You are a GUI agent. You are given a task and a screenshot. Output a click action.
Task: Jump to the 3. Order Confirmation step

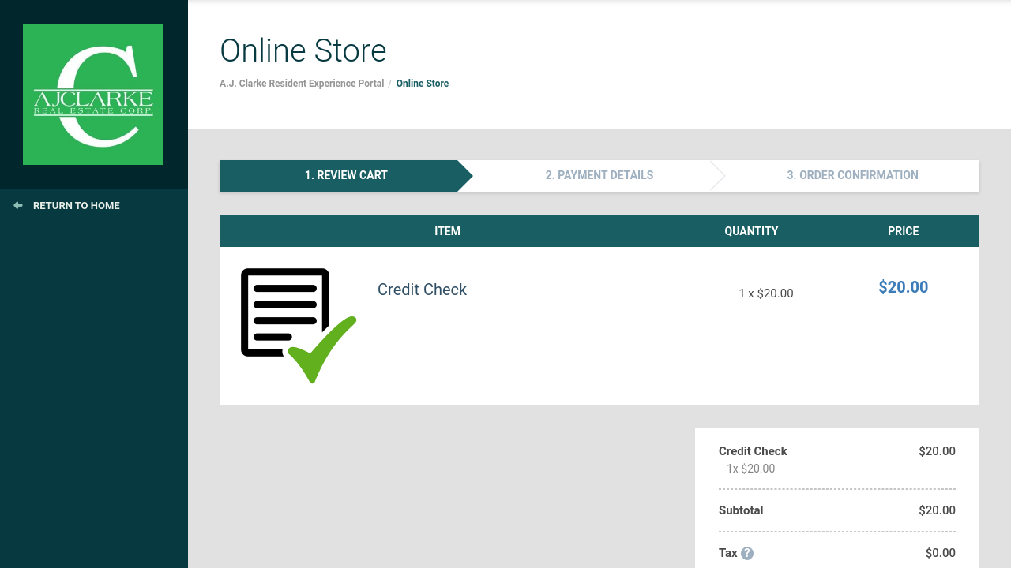pyautogui.click(x=852, y=175)
